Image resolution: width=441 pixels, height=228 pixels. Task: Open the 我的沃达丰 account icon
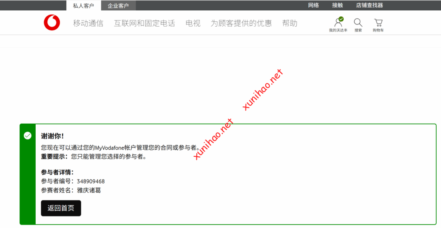[x=338, y=23]
